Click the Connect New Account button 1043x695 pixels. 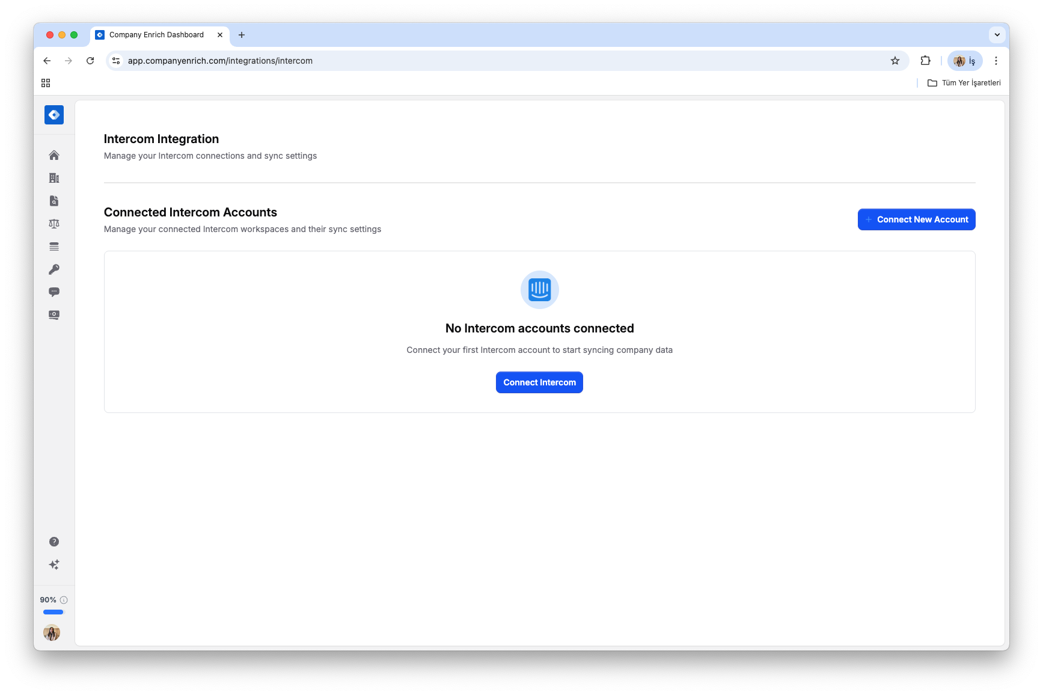(916, 219)
